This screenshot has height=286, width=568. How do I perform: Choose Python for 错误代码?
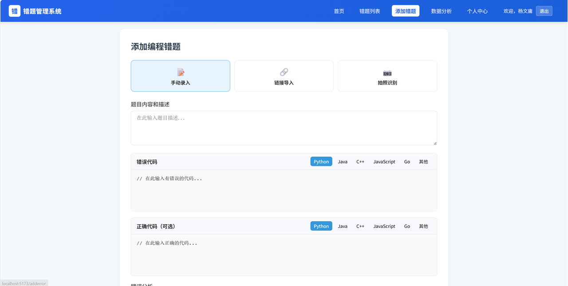tap(321, 161)
